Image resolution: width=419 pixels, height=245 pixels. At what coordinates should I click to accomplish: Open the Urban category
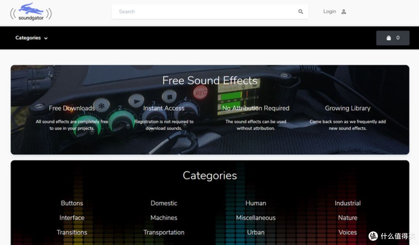[256, 233]
